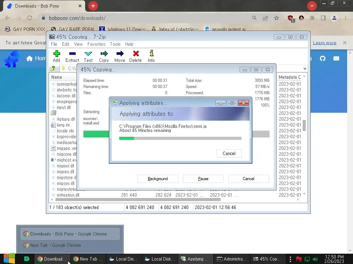Viewport: 353px width, 264px height.
Task: Expand the 7-Zip address path dropdown
Action: (305, 69)
